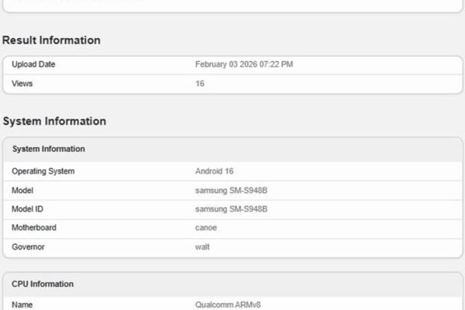
Task: Select the Qualcomm ARMv8 CPU name
Action: (228, 305)
